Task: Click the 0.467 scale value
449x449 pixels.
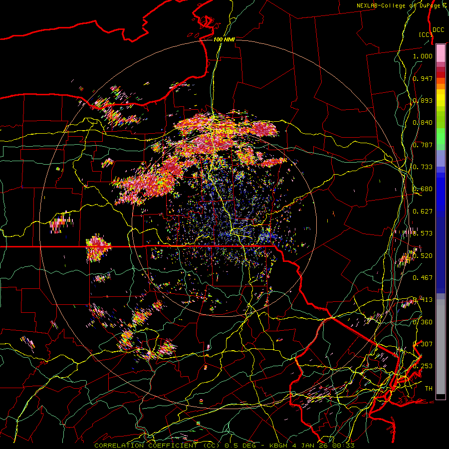Action: [423, 277]
